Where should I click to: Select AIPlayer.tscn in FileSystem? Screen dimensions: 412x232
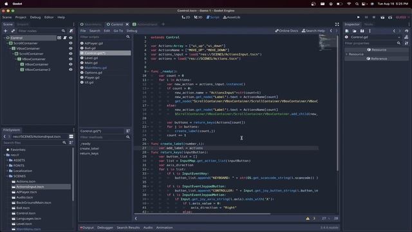(26, 192)
